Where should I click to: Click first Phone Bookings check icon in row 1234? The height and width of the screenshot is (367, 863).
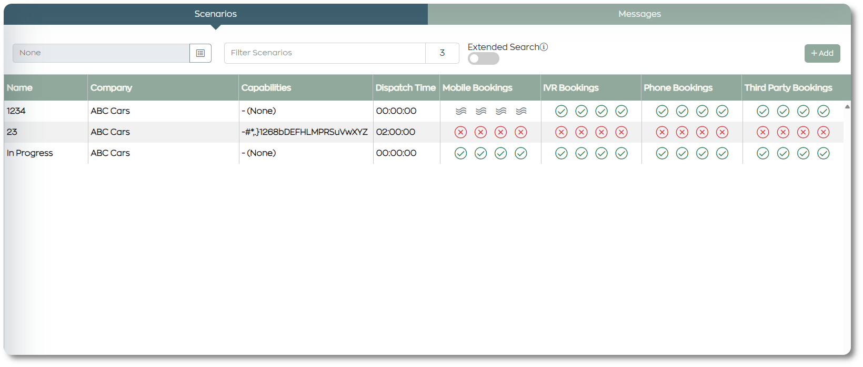(x=662, y=111)
